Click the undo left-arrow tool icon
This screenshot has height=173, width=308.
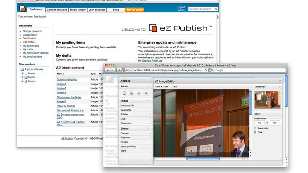[139, 93]
